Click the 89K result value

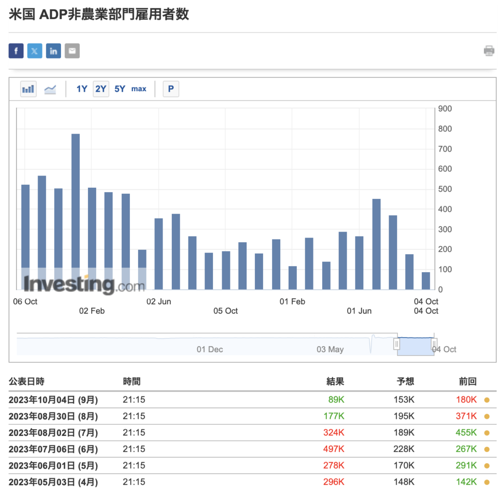tap(336, 400)
